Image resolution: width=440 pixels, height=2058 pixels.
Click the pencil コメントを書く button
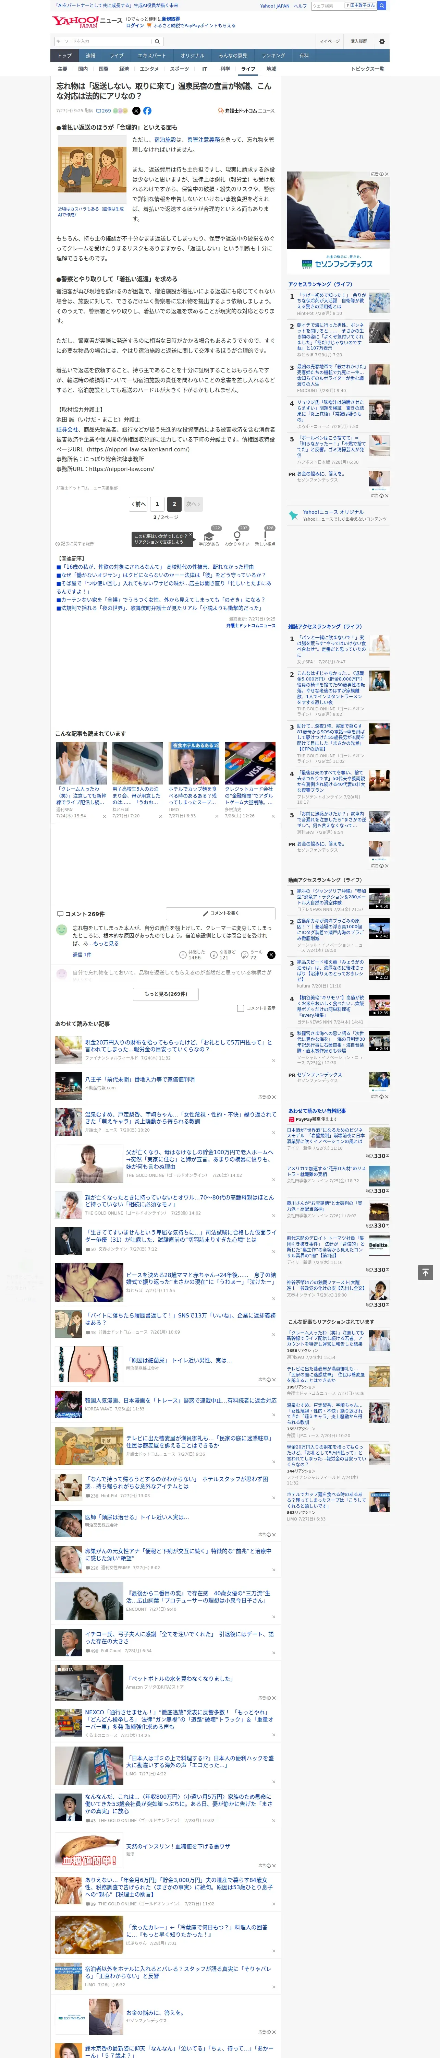point(220,913)
